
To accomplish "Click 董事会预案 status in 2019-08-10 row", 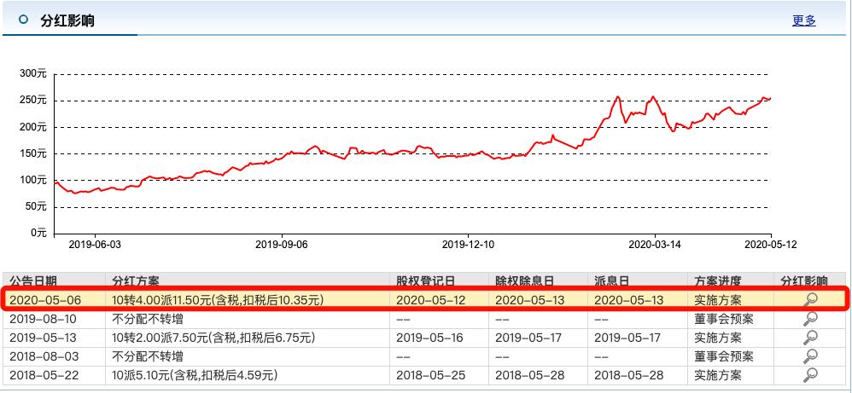I will (x=724, y=319).
